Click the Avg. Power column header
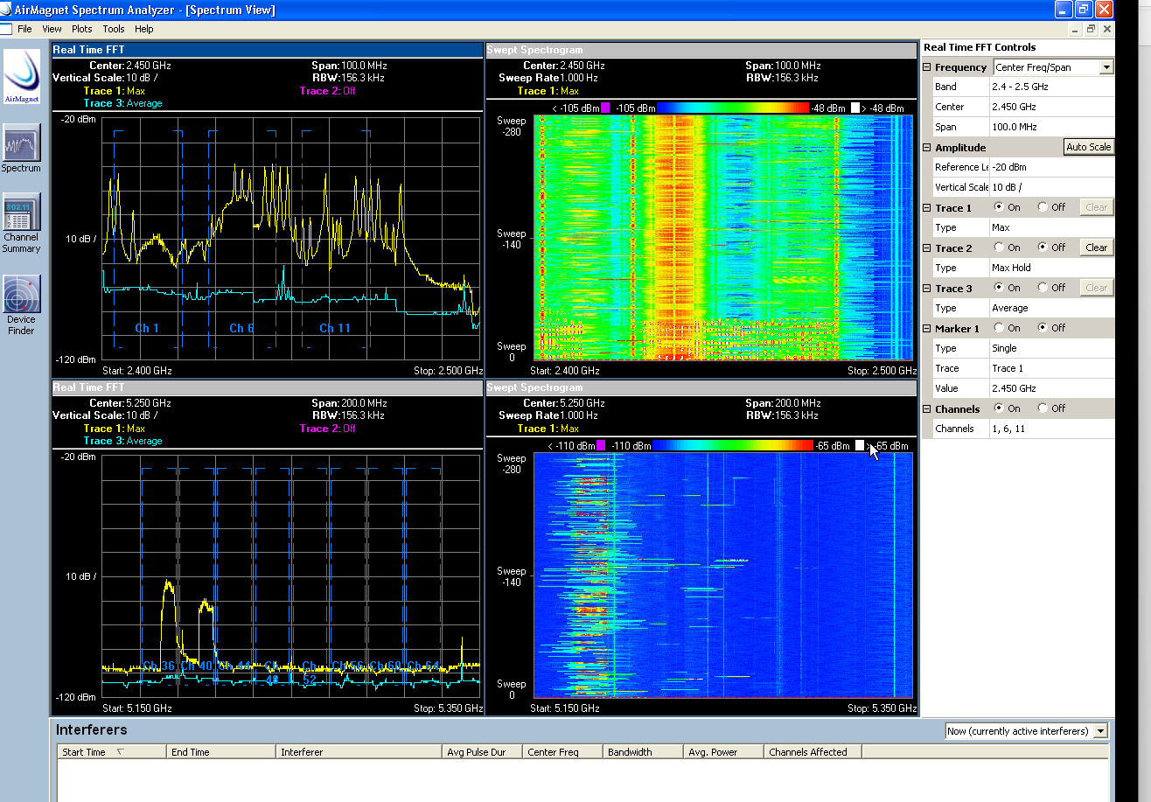 coord(722,752)
